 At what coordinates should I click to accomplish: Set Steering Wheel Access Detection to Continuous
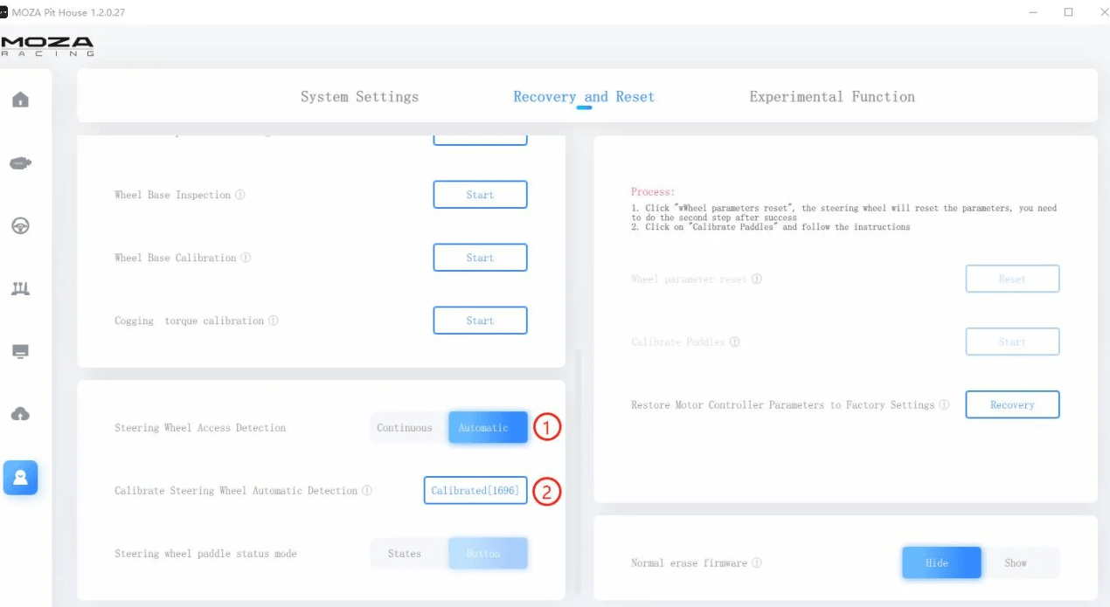405,428
